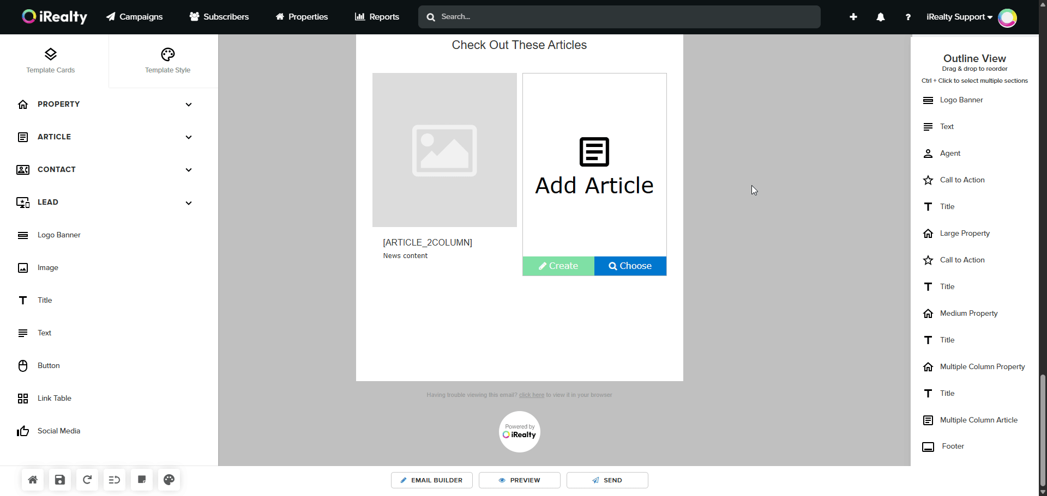1047x496 pixels.
Task: Click the LEAD icon in left panel
Action: pyautogui.click(x=23, y=203)
